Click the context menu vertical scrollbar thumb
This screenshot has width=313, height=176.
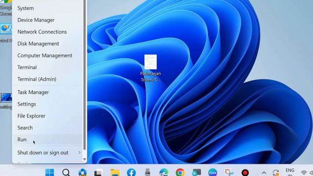[85, 75]
